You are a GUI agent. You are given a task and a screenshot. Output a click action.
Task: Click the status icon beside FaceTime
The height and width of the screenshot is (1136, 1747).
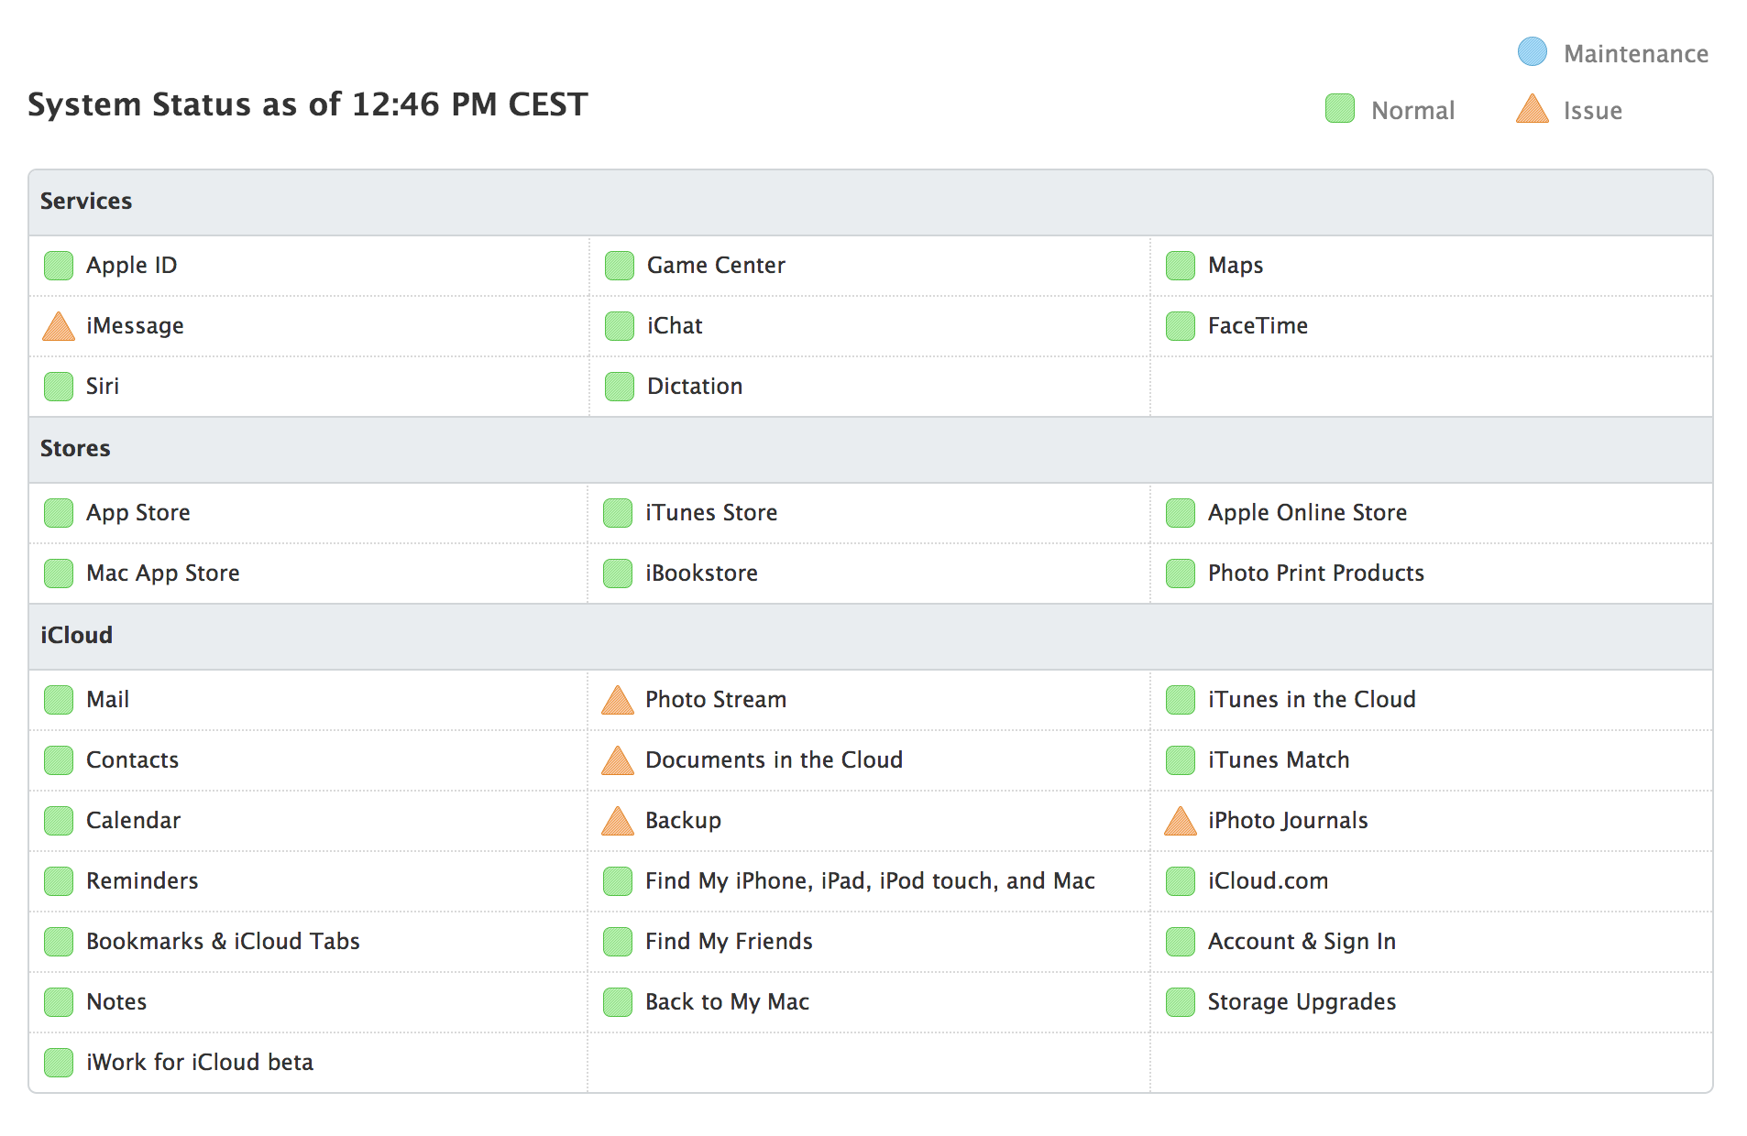point(1181,326)
